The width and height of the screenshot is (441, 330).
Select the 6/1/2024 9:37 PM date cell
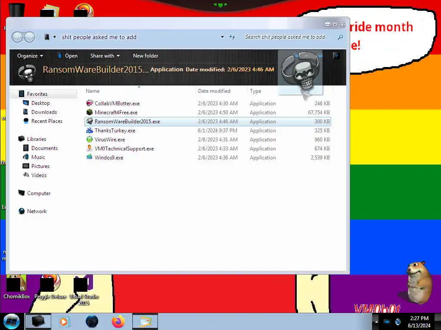pyautogui.click(x=217, y=131)
